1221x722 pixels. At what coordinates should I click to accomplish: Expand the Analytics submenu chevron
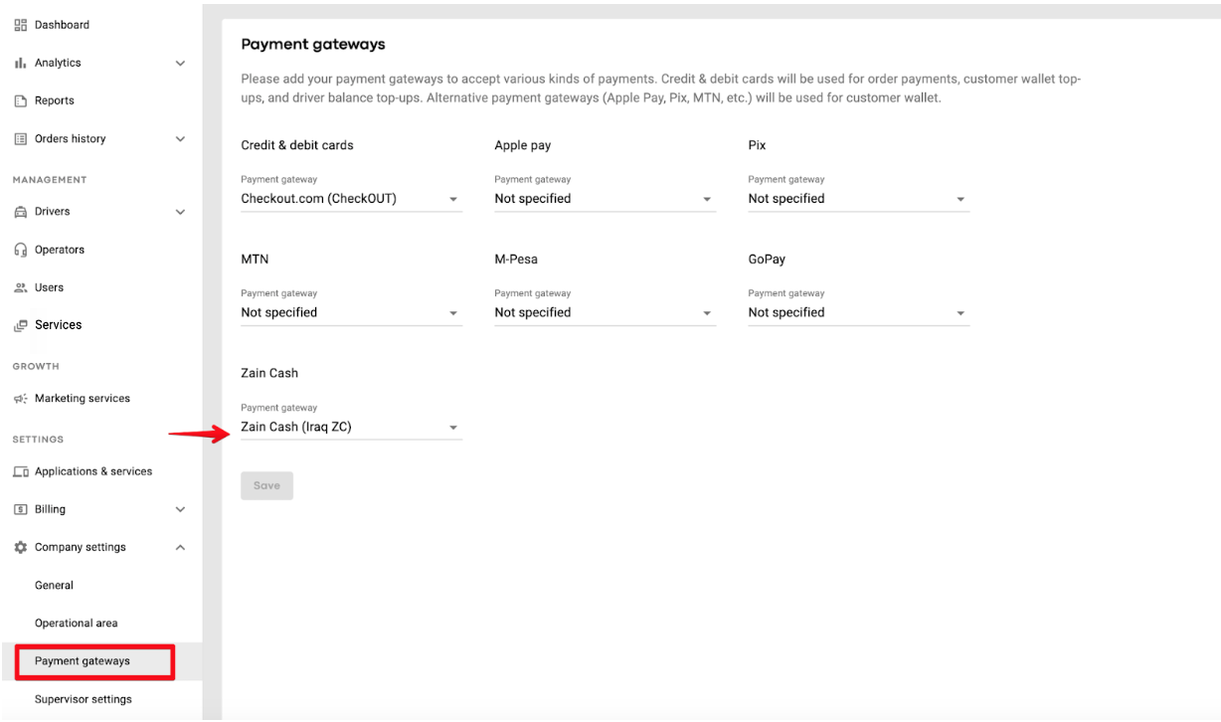(180, 63)
